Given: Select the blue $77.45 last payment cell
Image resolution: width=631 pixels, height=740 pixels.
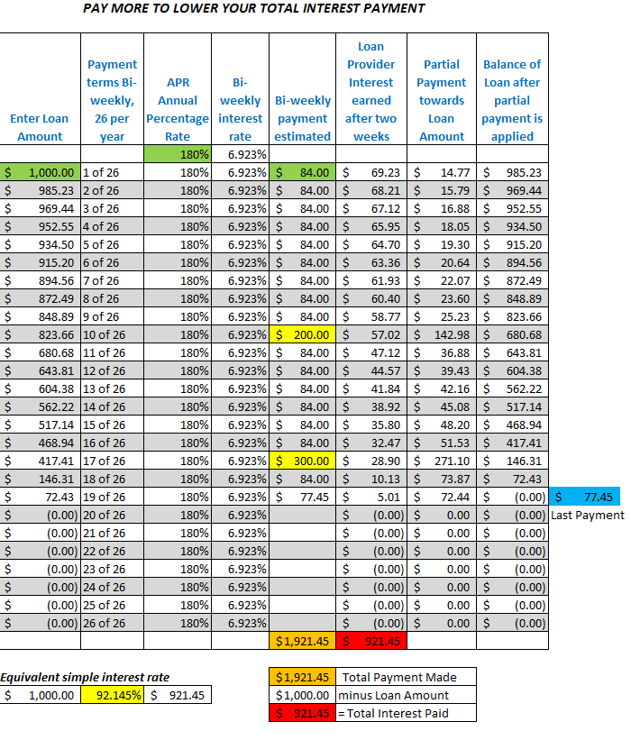Looking at the screenshot, I should coord(586,497).
